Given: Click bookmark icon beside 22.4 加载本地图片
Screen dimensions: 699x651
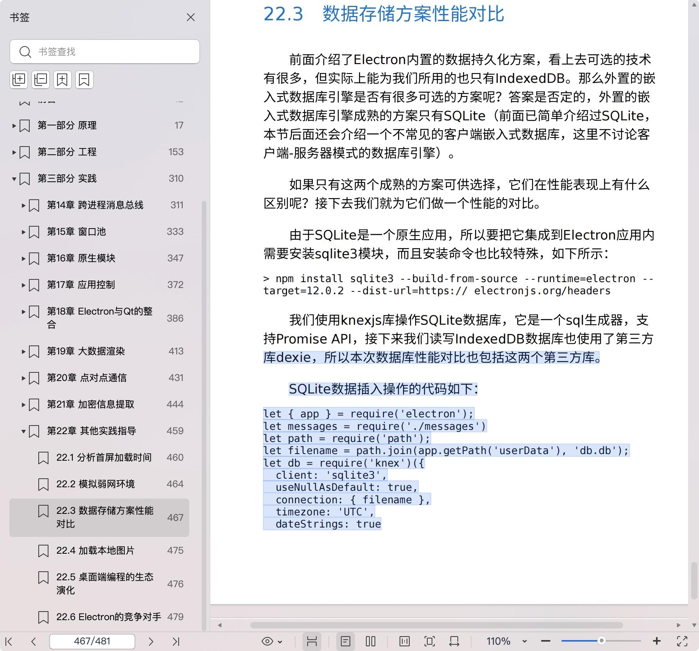Looking at the screenshot, I should 43,551.
